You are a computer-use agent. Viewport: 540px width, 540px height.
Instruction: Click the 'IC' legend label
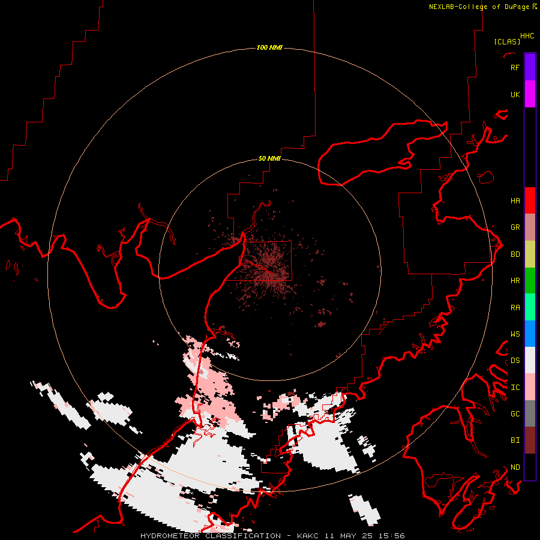pos(515,387)
